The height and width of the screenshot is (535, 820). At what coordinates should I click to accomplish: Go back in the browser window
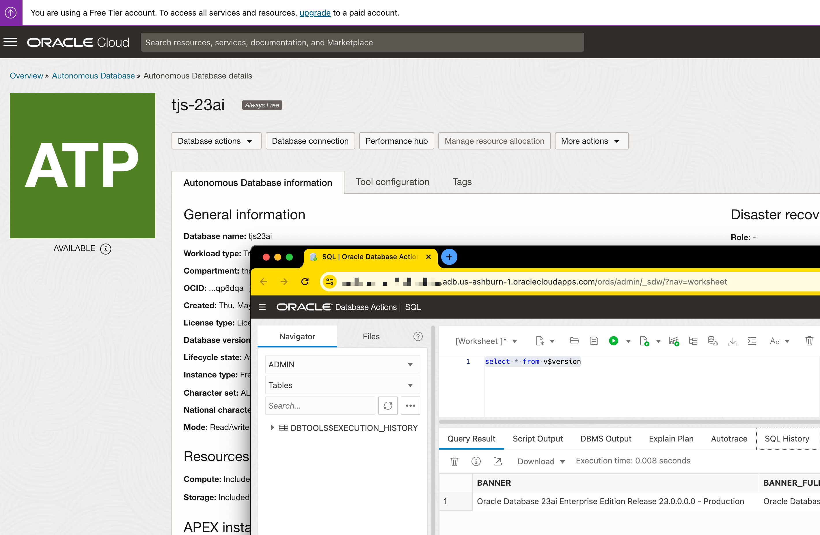click(264, 282)
